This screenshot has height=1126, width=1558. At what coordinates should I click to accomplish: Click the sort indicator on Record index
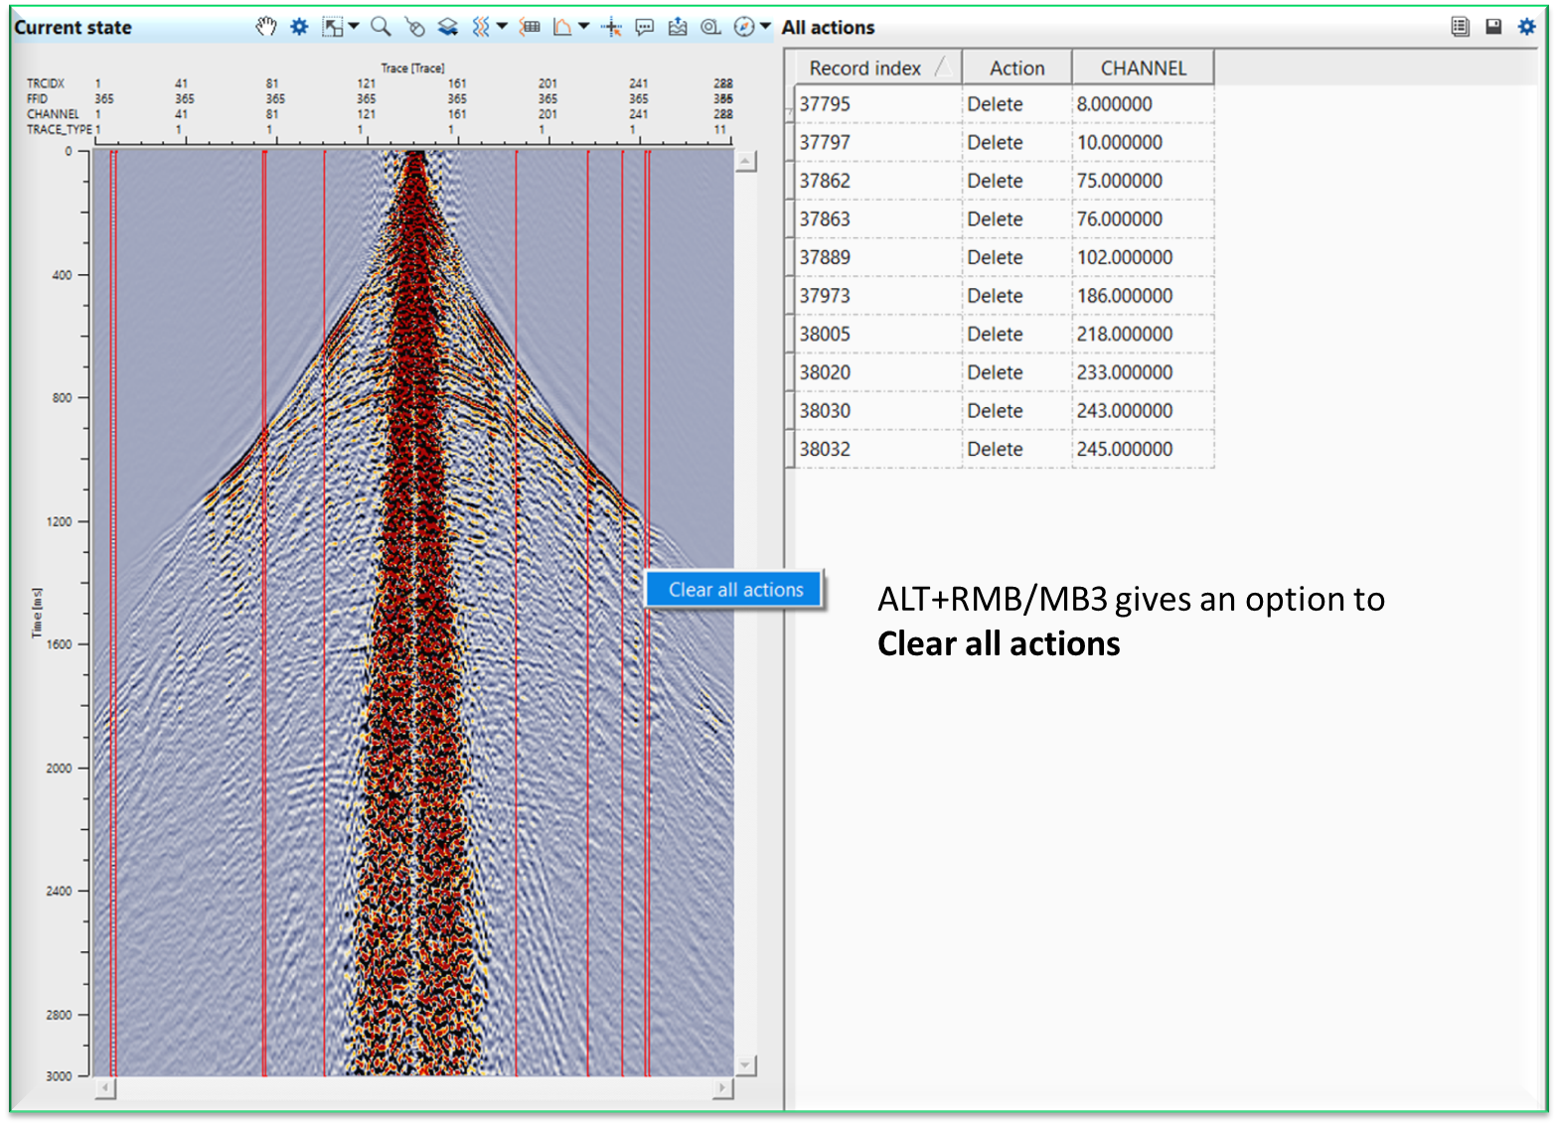coord(943,68)
